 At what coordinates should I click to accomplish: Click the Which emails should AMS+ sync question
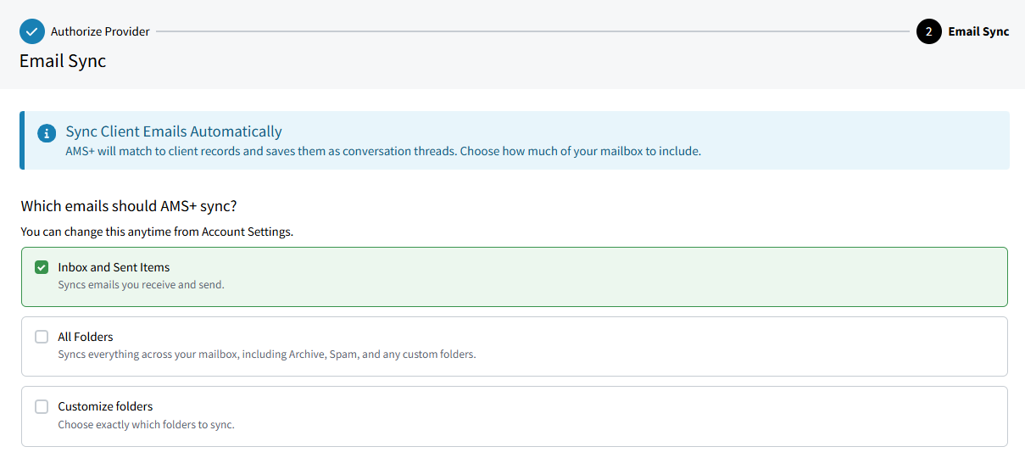point(128,206)
